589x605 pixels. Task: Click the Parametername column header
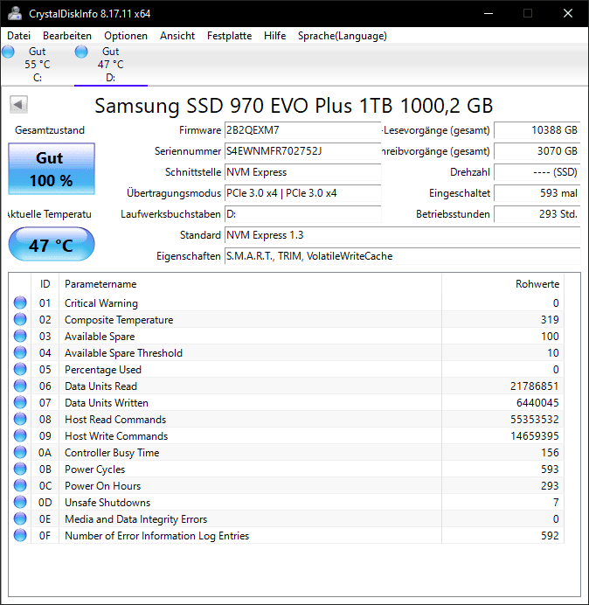[x=250, y=284]
